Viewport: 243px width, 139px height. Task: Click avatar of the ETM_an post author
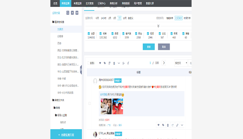pyautogui.click(x=95, y=134)
